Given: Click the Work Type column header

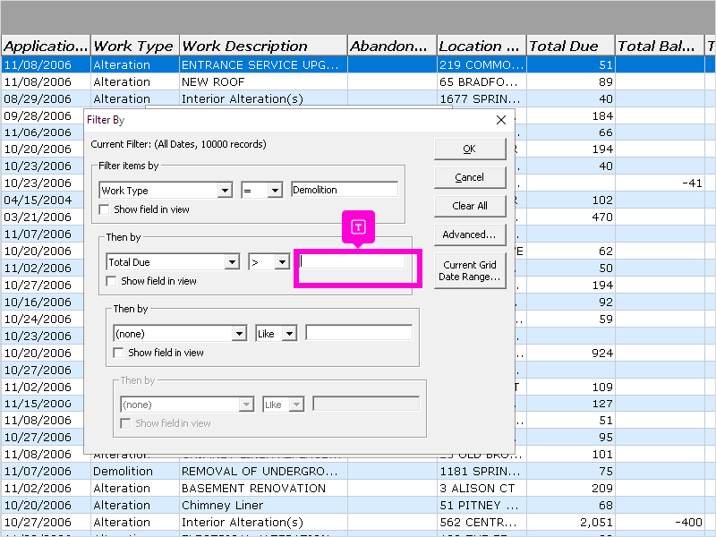Looking at the screenshot, I should click(135, 46).
